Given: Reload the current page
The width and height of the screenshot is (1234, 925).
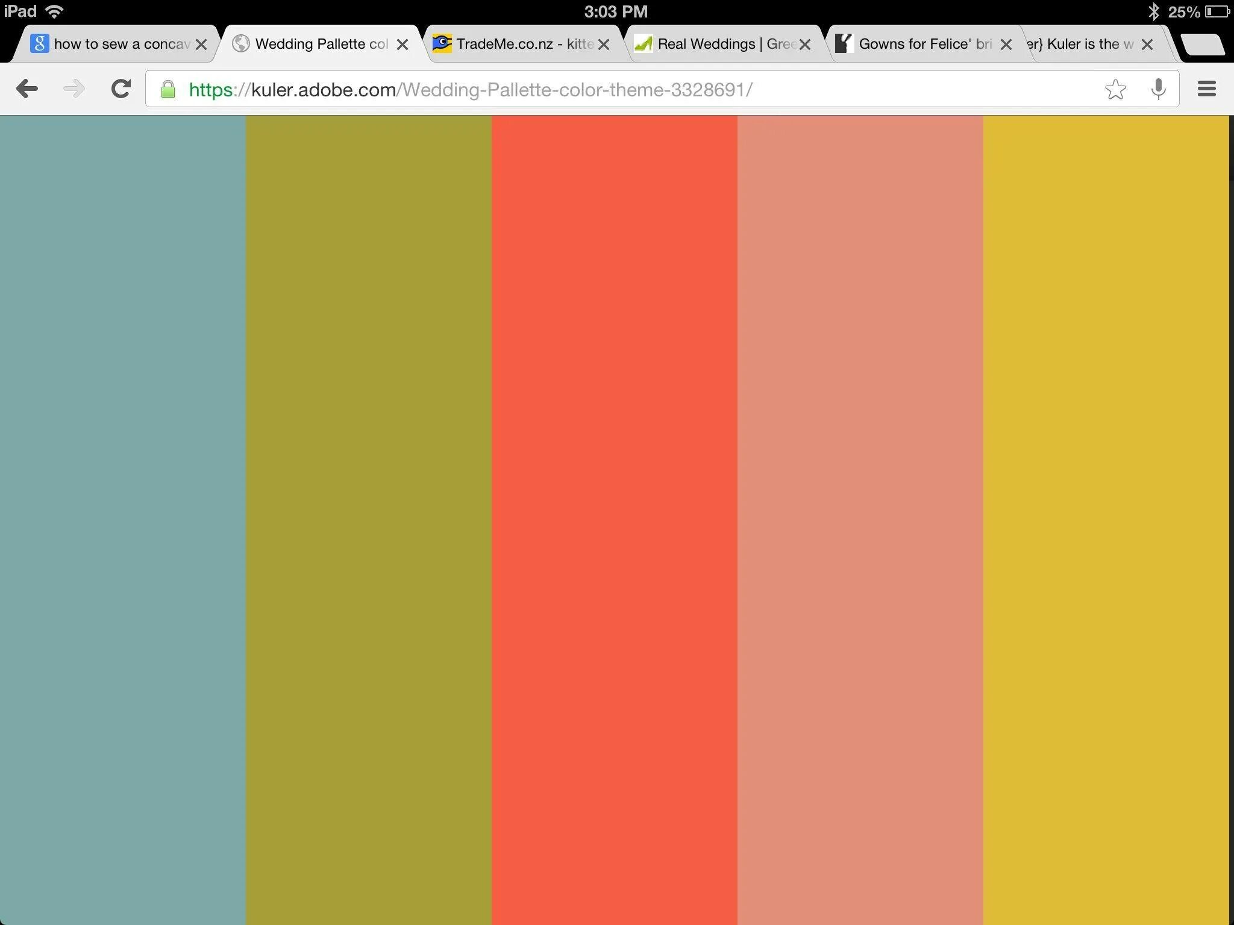Looking at the screenshot, I should point(121,89).
